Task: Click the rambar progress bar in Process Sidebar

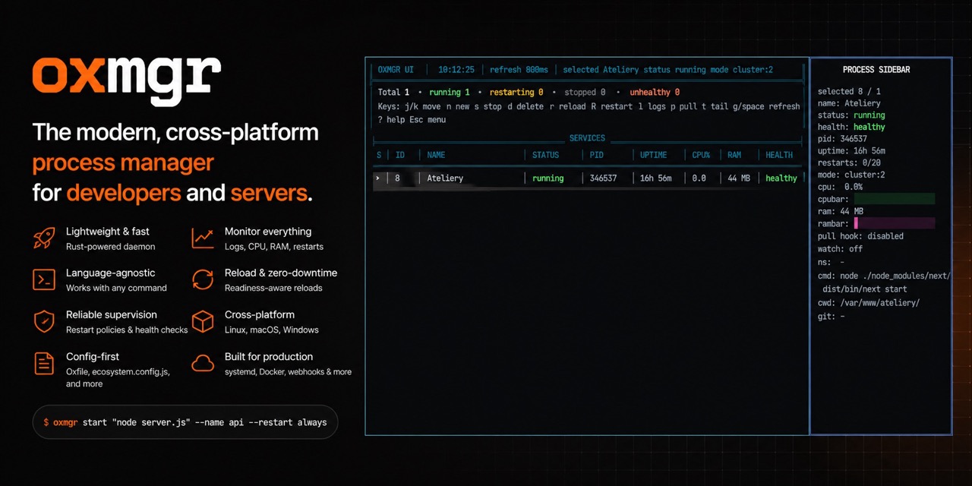Action: click(896, 224)
